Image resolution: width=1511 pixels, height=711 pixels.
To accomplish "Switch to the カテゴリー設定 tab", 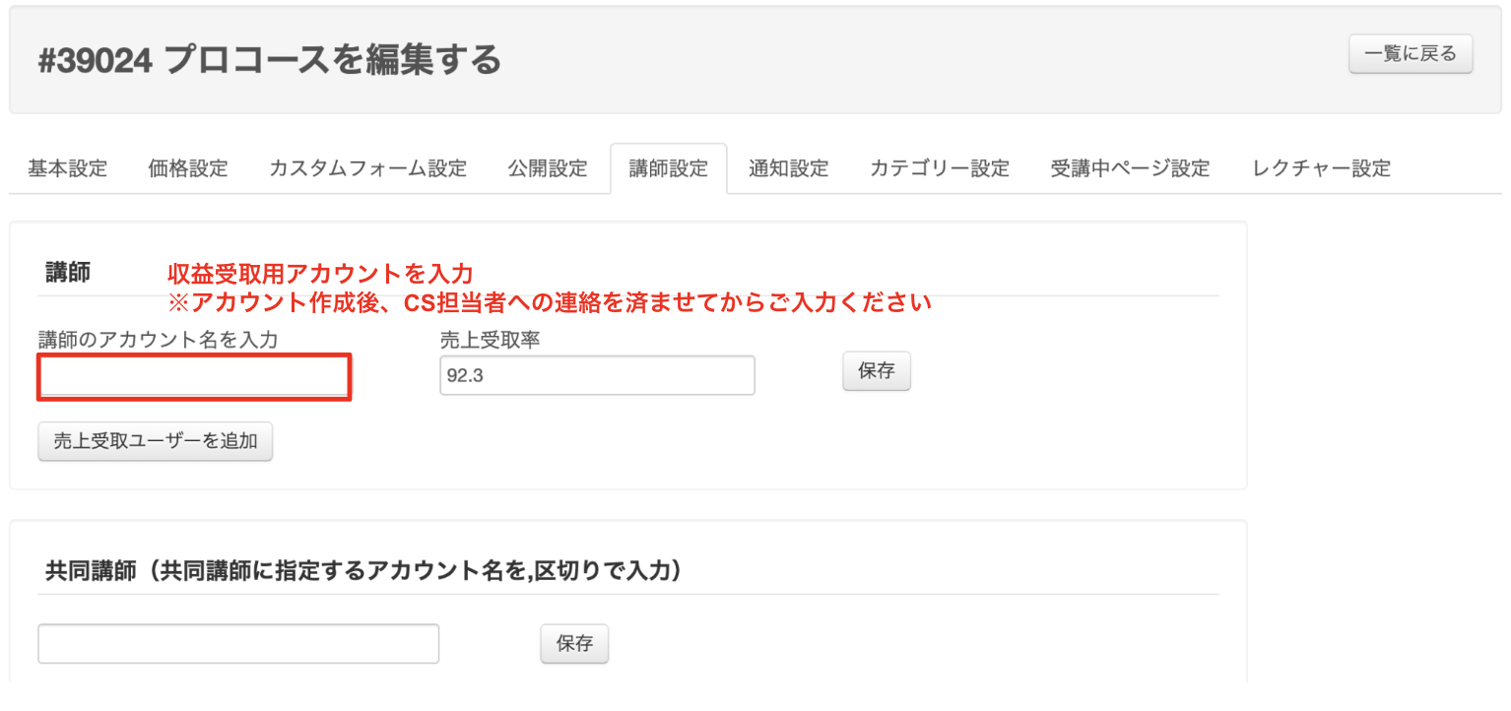I will 940,168.
